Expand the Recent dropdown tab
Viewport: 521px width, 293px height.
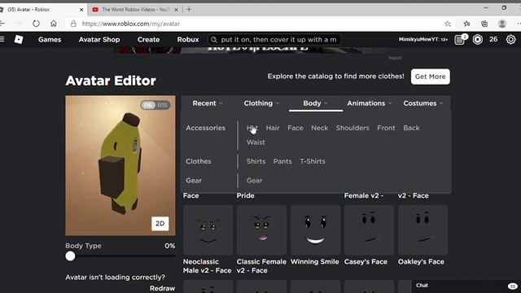click(208, 103)
